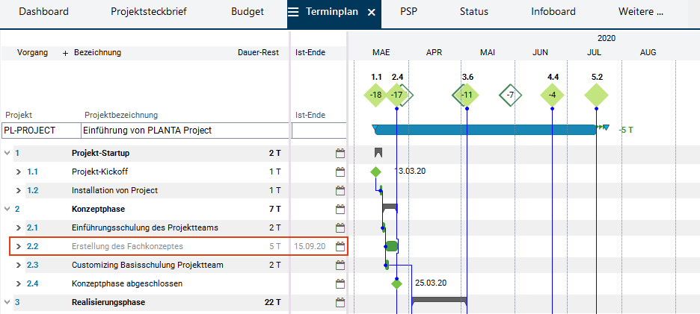Select milestone 5.2 green diamond

(597, 95)
